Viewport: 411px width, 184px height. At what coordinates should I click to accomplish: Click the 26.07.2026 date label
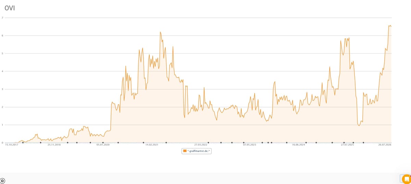385,145
